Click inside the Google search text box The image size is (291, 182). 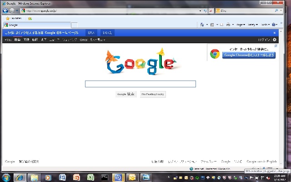140,84
